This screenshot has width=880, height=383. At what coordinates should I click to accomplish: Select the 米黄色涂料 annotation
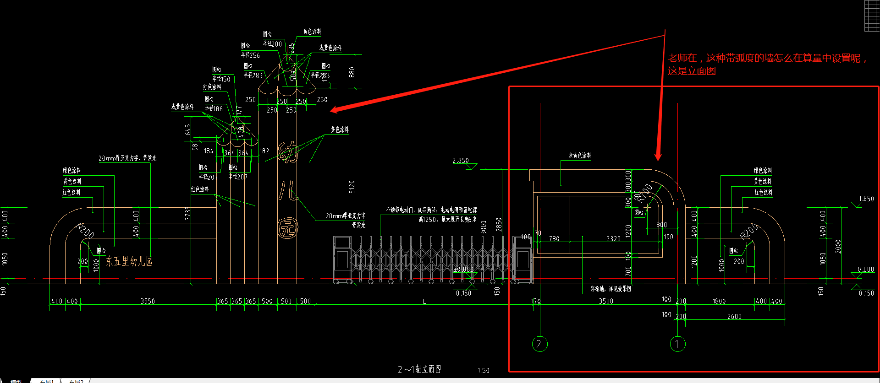(x=580, y=156)
